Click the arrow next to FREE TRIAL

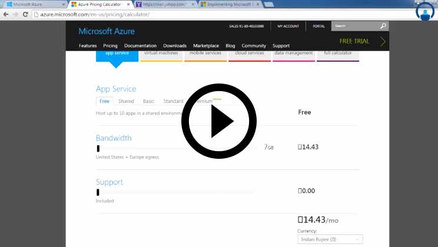pos(383,41)
